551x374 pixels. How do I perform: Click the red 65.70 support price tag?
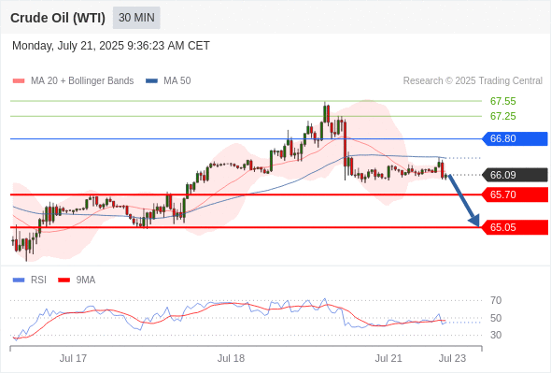point(515,194)
